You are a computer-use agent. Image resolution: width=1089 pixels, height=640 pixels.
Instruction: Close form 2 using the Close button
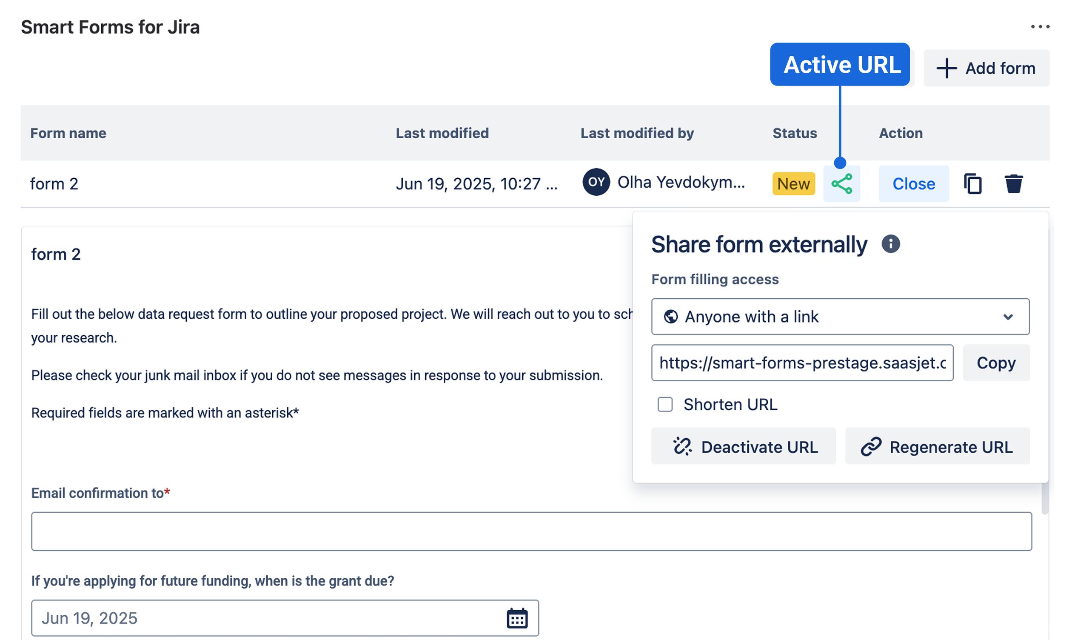(914, 183)
